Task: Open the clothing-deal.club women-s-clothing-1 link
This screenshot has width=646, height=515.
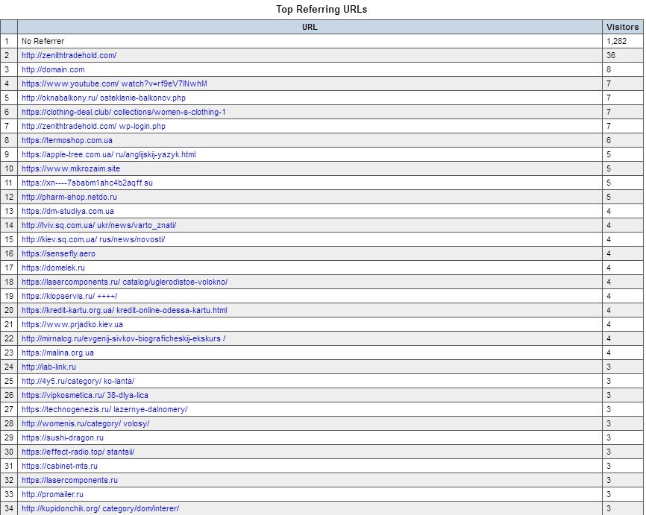Action: tap(124, 112)
